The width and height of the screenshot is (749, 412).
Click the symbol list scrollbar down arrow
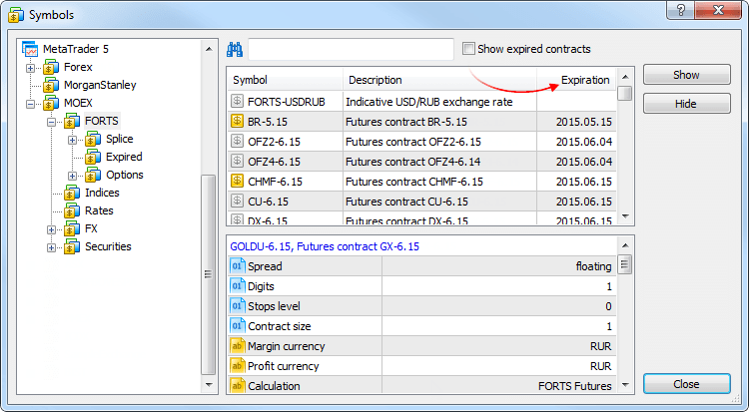624,216
